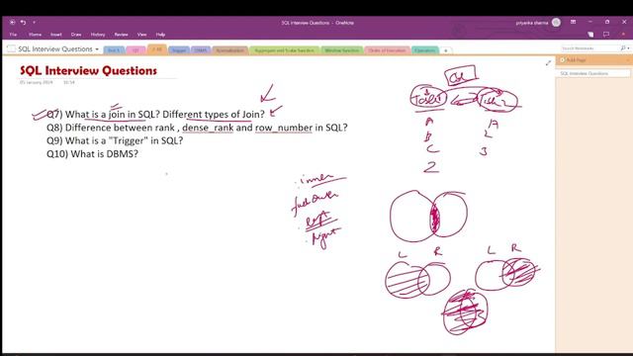Open the History ribbon tab
This screenshot has height=356, width=633.
tap(98, 35)
